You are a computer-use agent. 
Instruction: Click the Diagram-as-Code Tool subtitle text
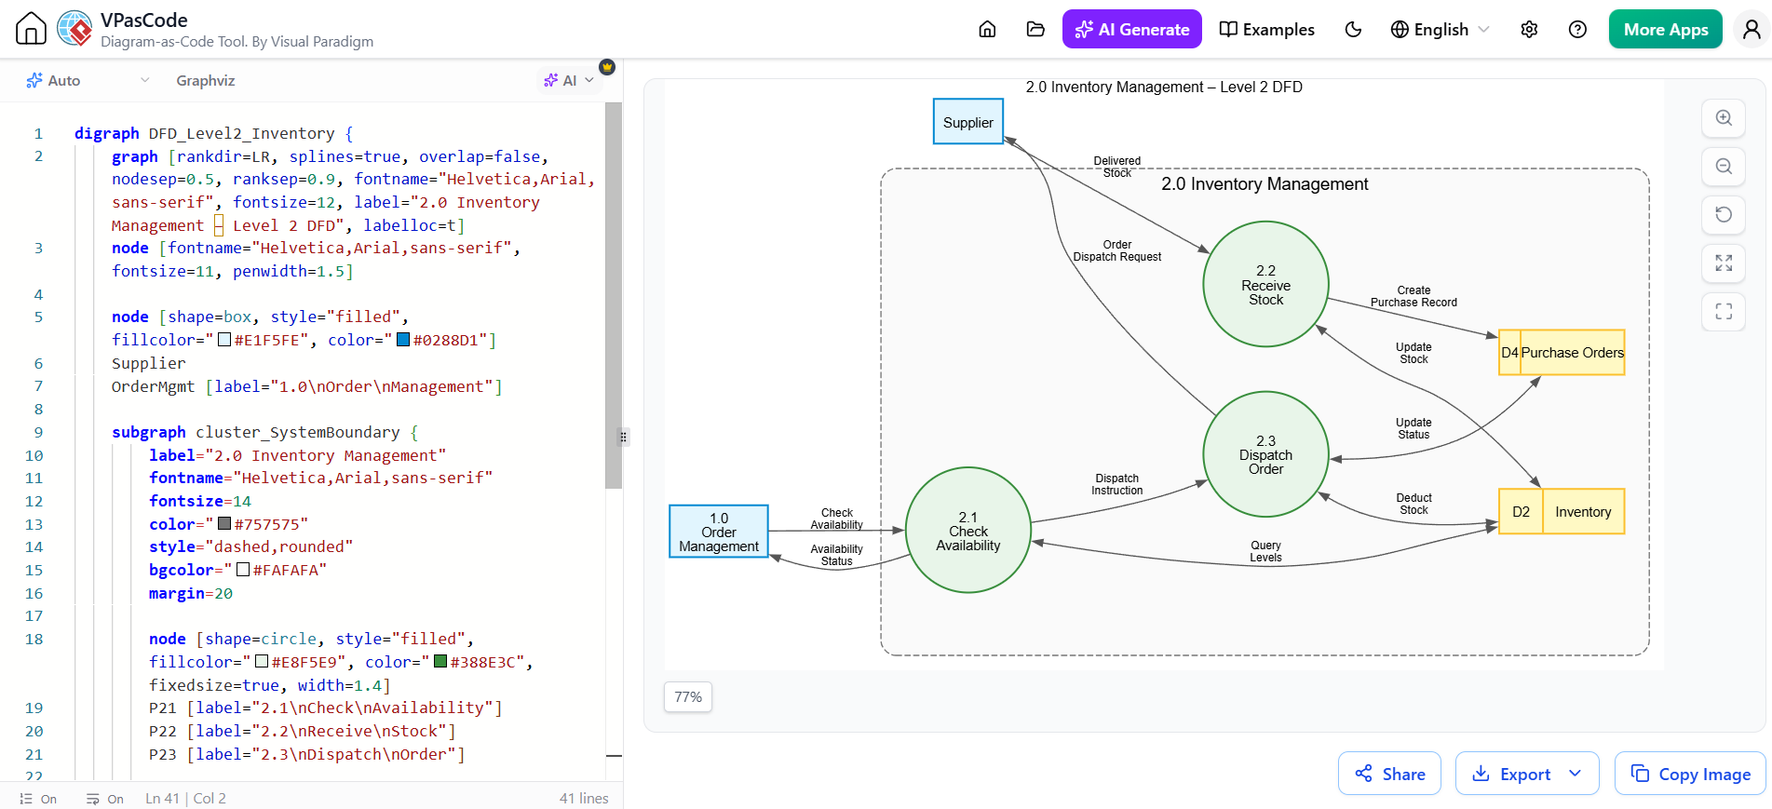click(237, 42)
